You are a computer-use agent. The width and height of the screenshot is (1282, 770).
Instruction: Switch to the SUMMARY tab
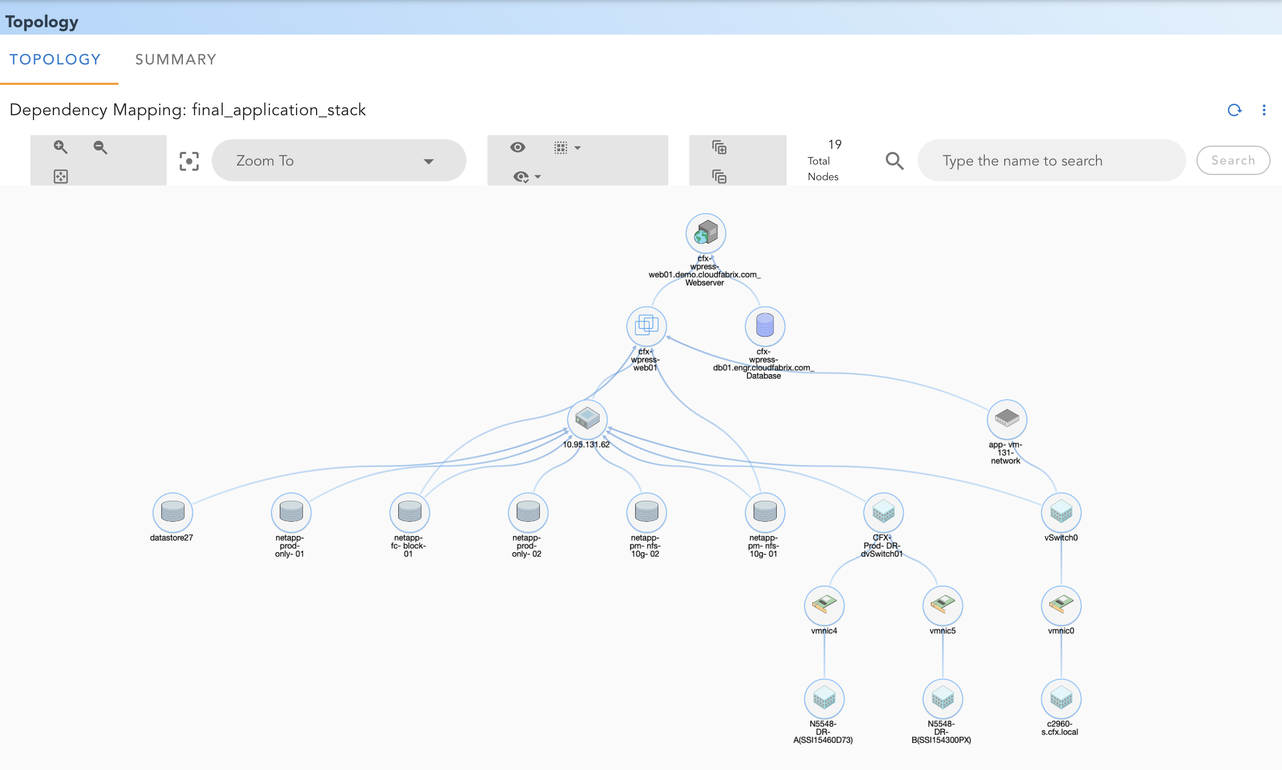176,59
